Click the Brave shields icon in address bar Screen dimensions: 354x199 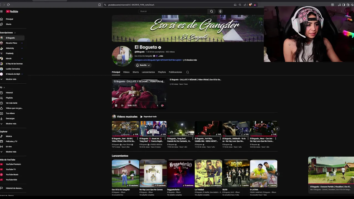coord(250,5)
